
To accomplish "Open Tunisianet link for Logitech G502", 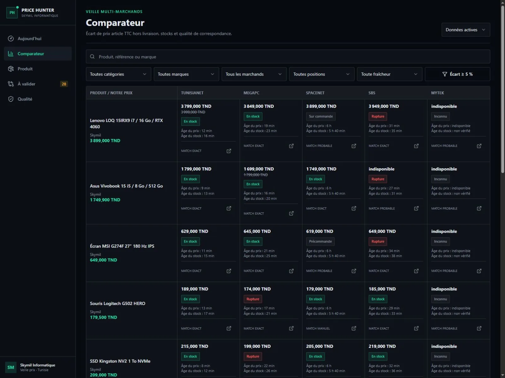I will (x=229, y=328).
